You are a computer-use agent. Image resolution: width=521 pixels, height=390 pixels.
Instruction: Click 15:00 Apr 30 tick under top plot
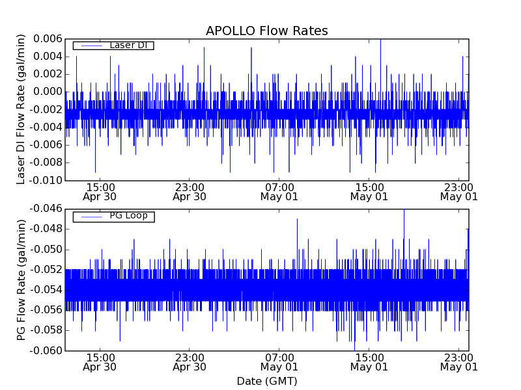coord(100,191)
